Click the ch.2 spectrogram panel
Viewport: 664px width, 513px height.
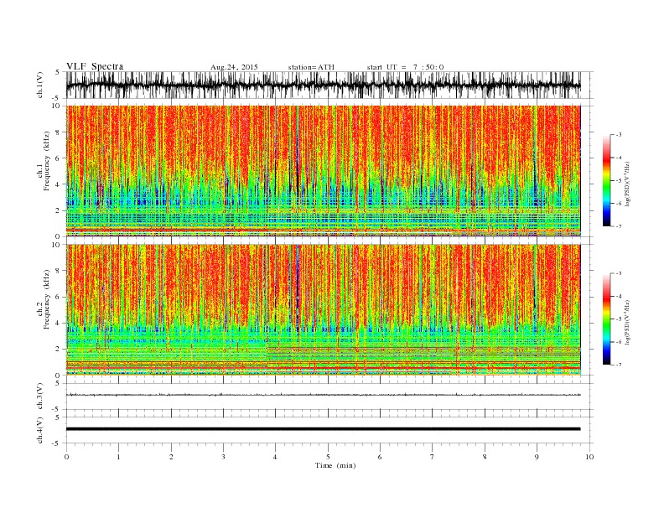(x=323, y=310)
